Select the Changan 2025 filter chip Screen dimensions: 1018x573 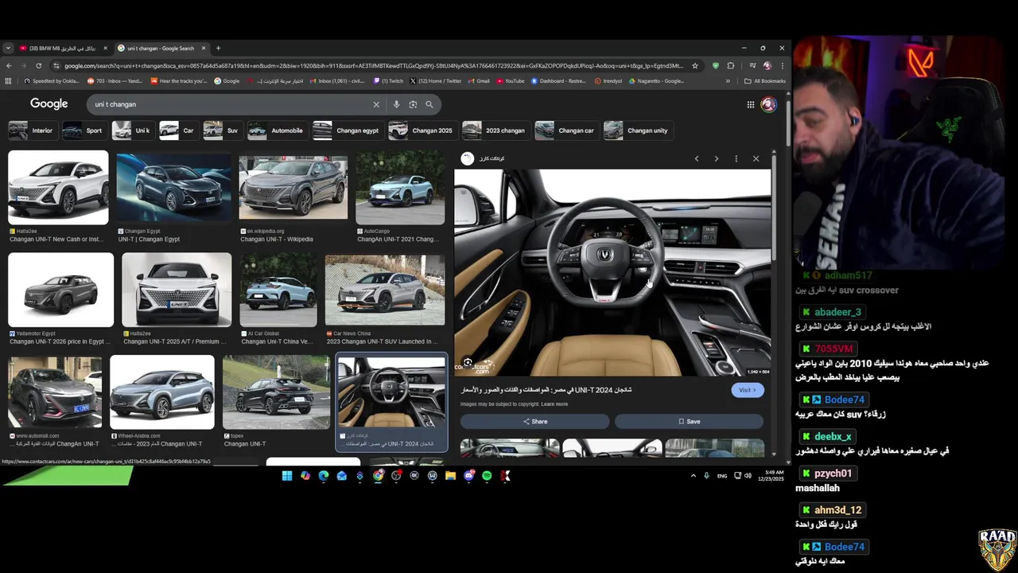[x=422, y=131]
